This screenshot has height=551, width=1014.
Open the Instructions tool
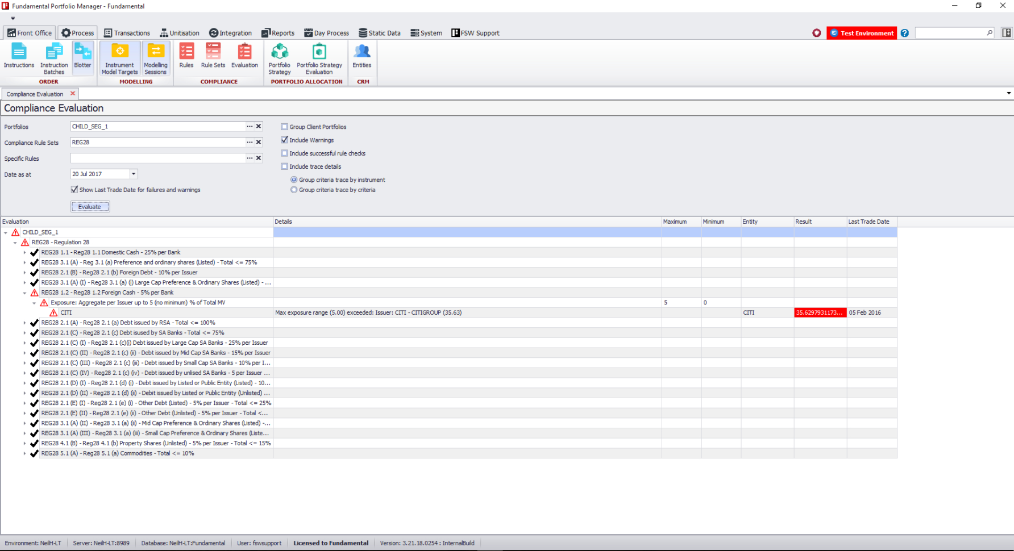pyautogui.click(x=19, y=57)
